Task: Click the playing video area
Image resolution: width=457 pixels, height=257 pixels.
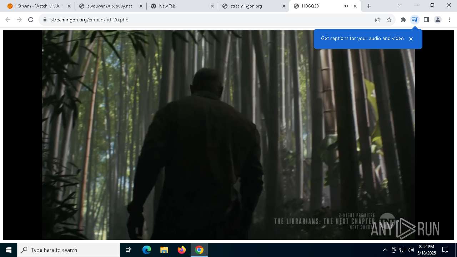Action: coord(228,135)
